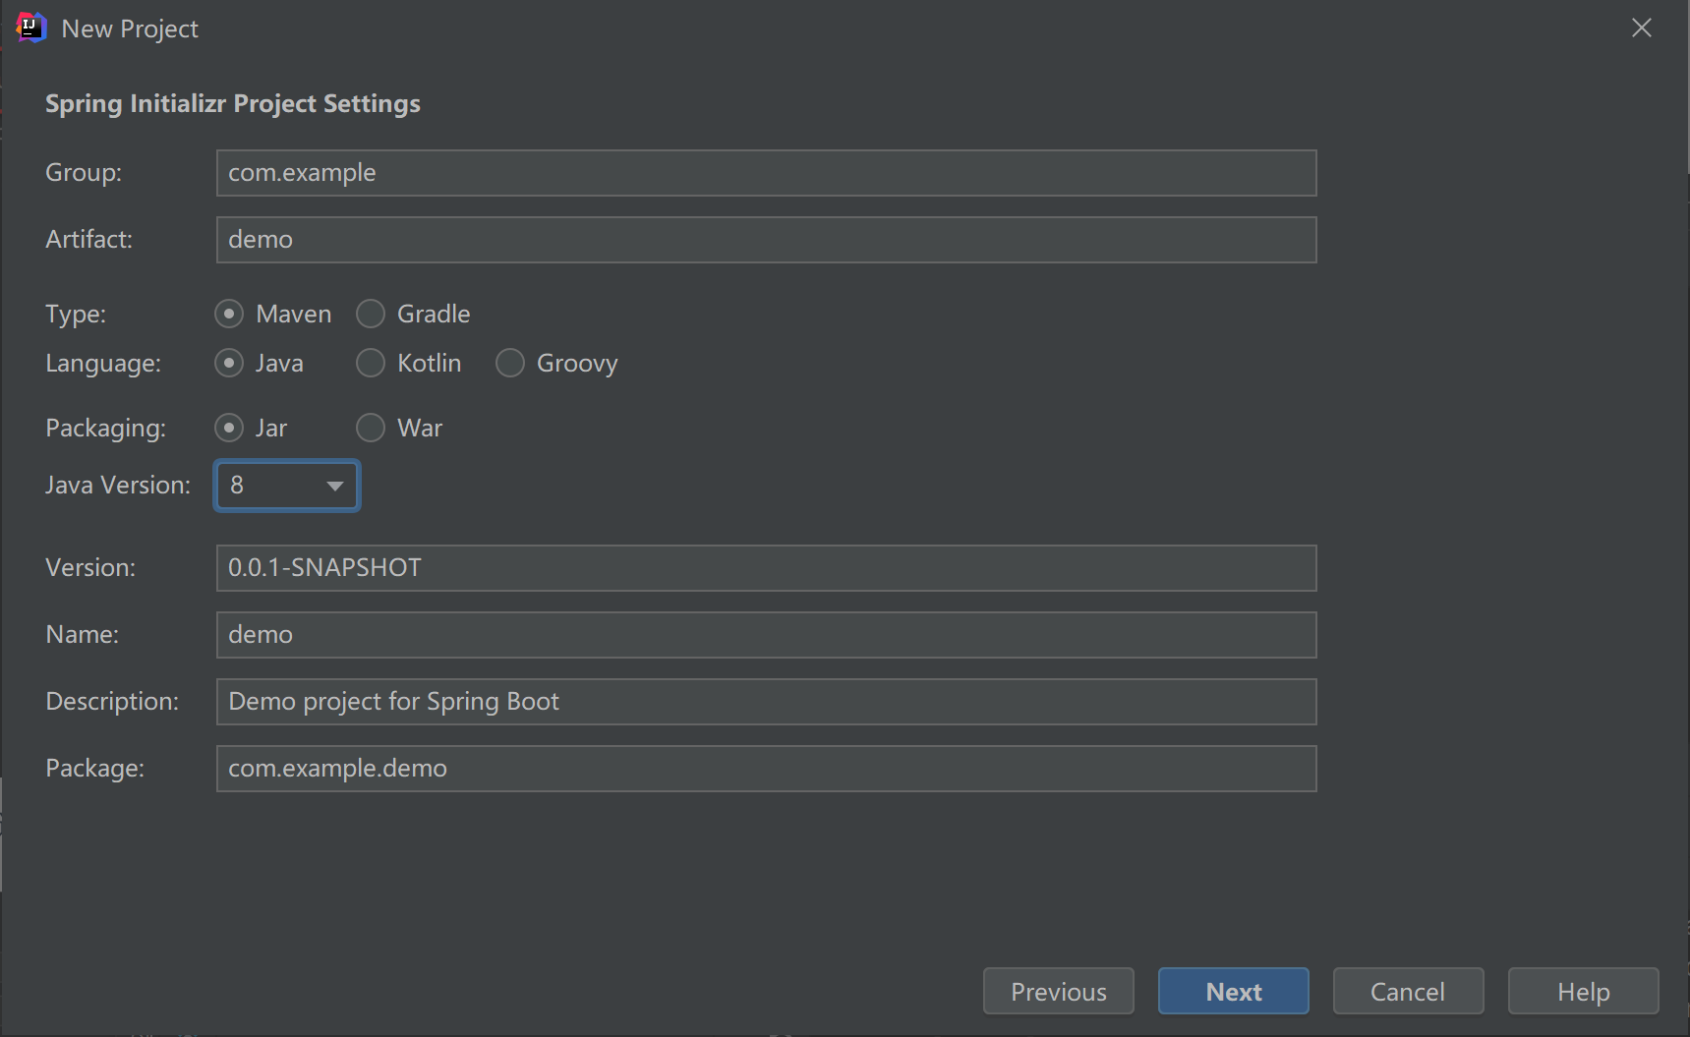1690x1037 pixels.
Task: Click the Version input field
Action: (x=766, y=568)
